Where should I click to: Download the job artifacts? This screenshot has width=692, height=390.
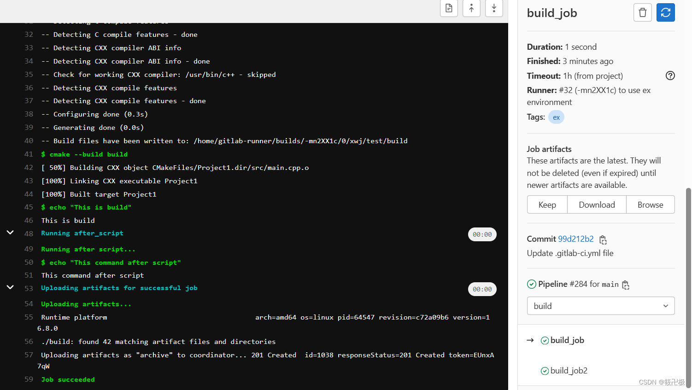coord(597,205)
